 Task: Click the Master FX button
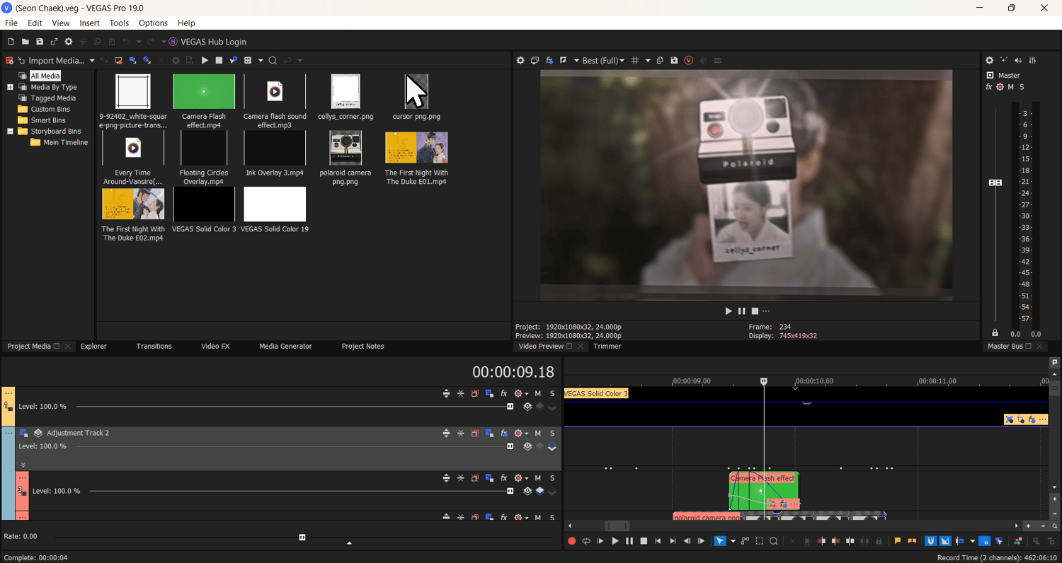tap(989, 87)
